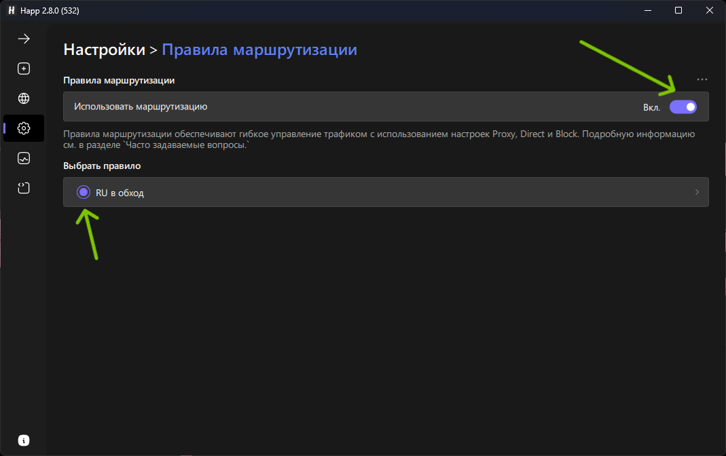Viewport: 726px width, 456px height.
Task: Click the Happ logo in title bar
Action: click(x=11, y=10)
